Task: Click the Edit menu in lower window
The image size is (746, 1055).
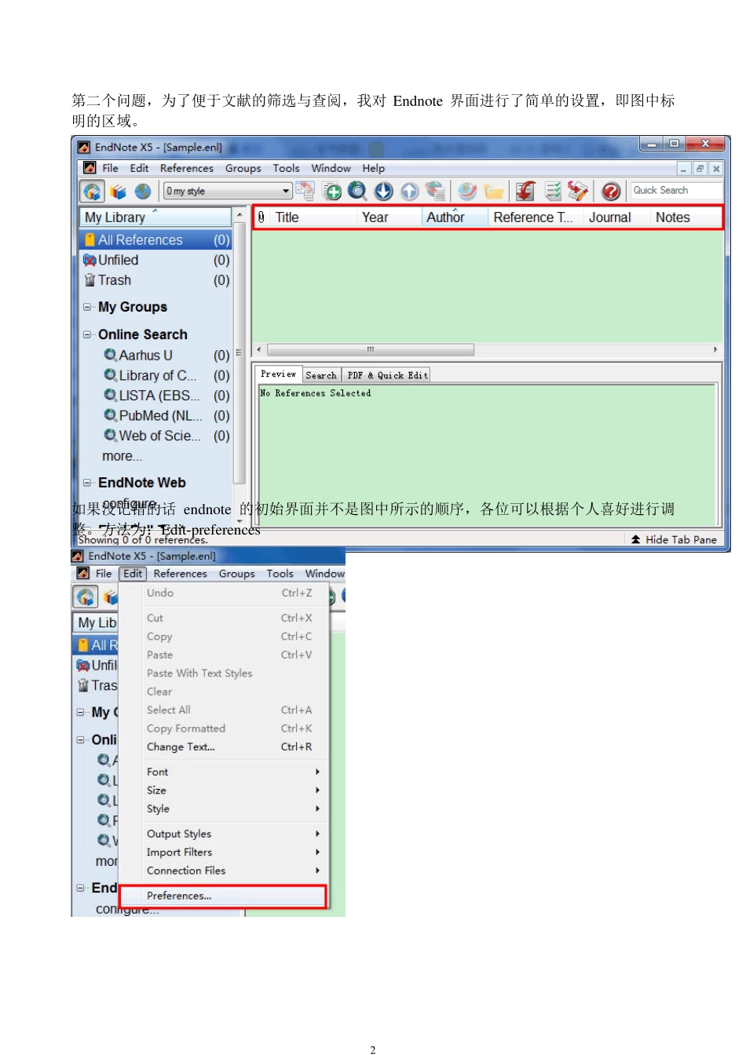Action: coord(133,574)
